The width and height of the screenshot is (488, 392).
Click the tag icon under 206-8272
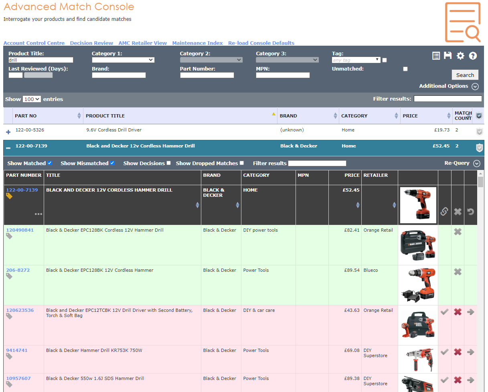tap(9, 276)
